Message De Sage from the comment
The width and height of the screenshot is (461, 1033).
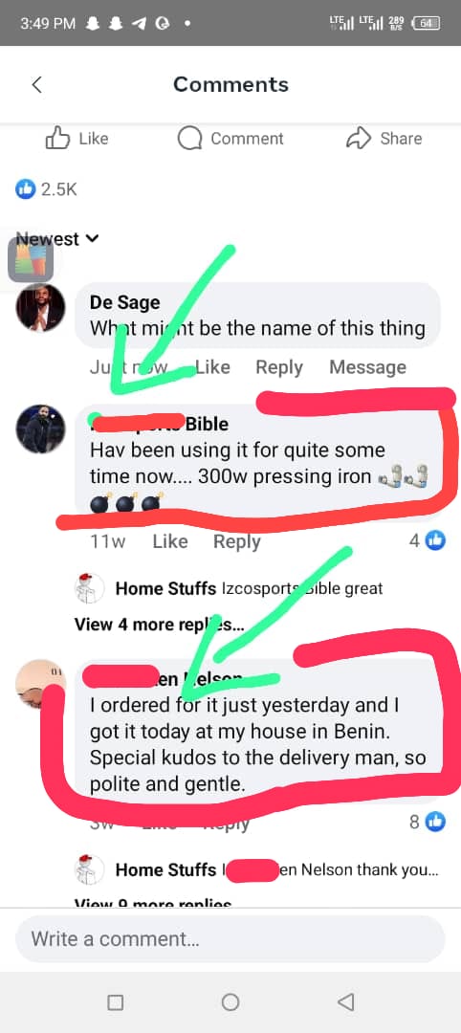coord(367,367)
